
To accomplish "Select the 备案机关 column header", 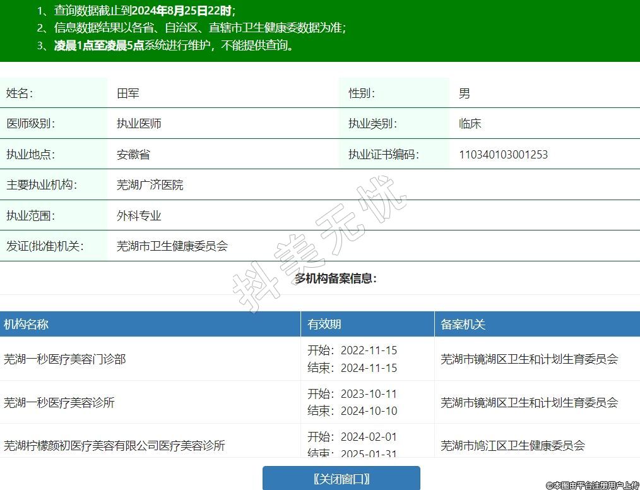I will 463,325.
